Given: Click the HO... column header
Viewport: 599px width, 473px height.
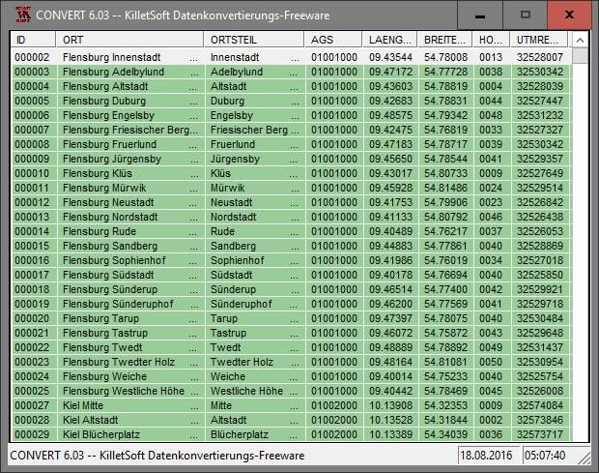Looking at the screenshot, I should tap(491, 40).
